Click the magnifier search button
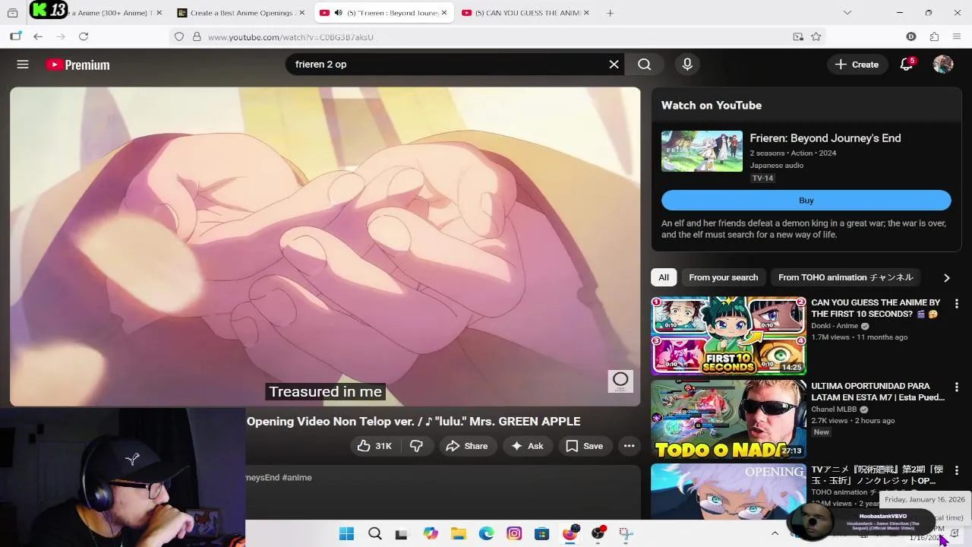This screenshot has width=972, height=547. [644, 65]
